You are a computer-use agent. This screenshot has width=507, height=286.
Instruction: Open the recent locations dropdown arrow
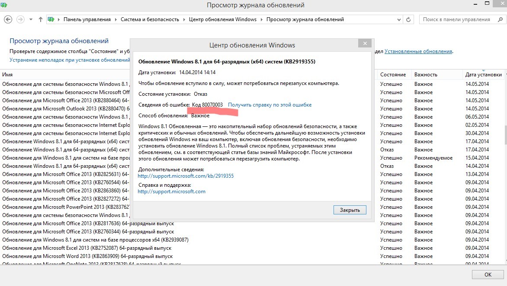31,19
